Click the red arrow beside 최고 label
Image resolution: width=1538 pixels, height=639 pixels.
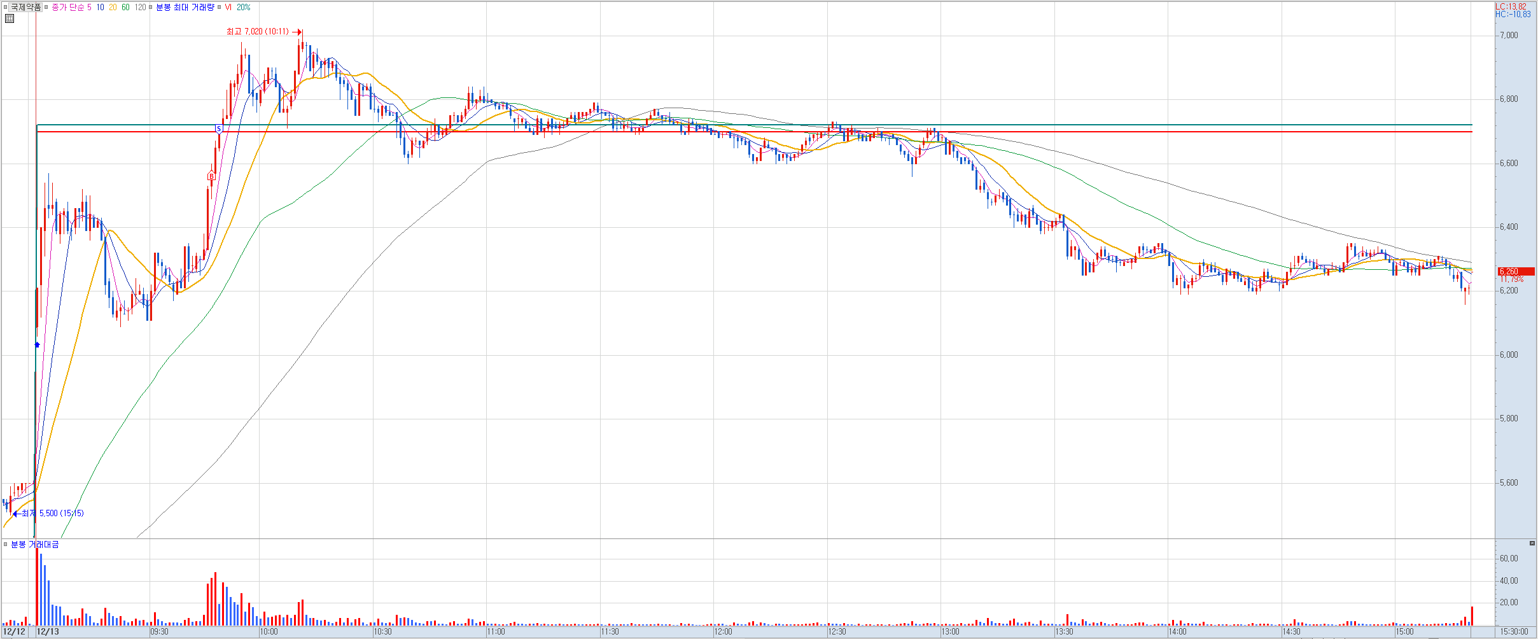point(297,32)
